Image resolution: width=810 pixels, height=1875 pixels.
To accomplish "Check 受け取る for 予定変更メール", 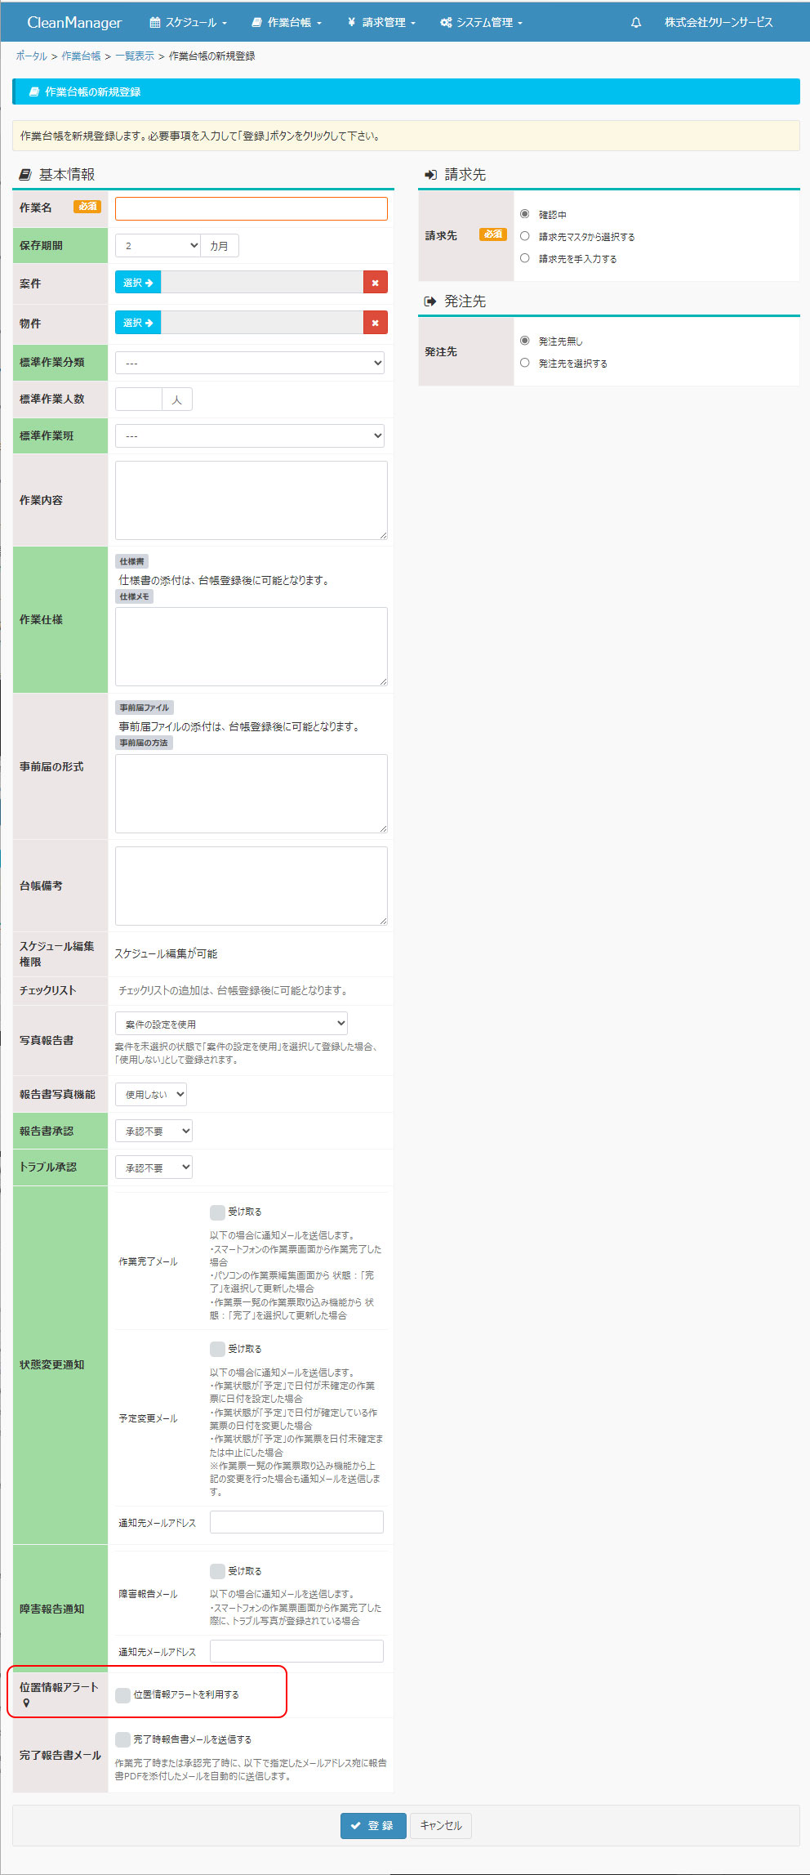I will coord(217,1349).
